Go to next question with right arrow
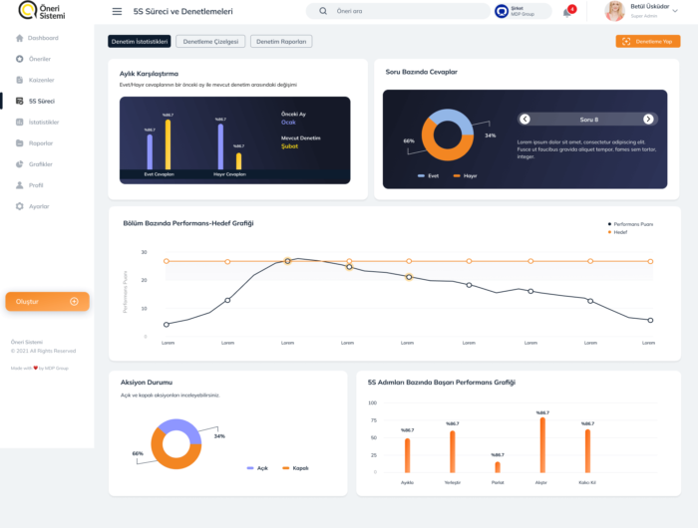 648,119
